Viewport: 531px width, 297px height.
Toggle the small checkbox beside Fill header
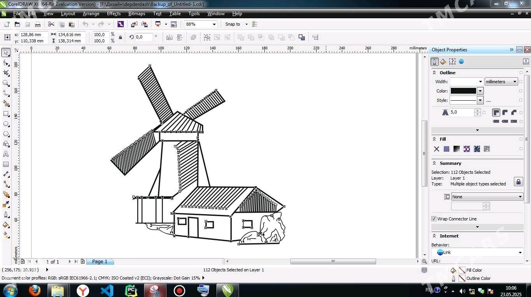point(521,139)
